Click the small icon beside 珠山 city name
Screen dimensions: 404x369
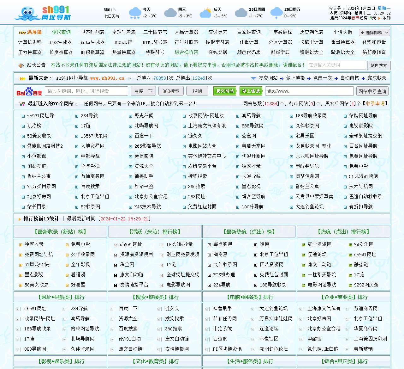[x=115, y=9]
